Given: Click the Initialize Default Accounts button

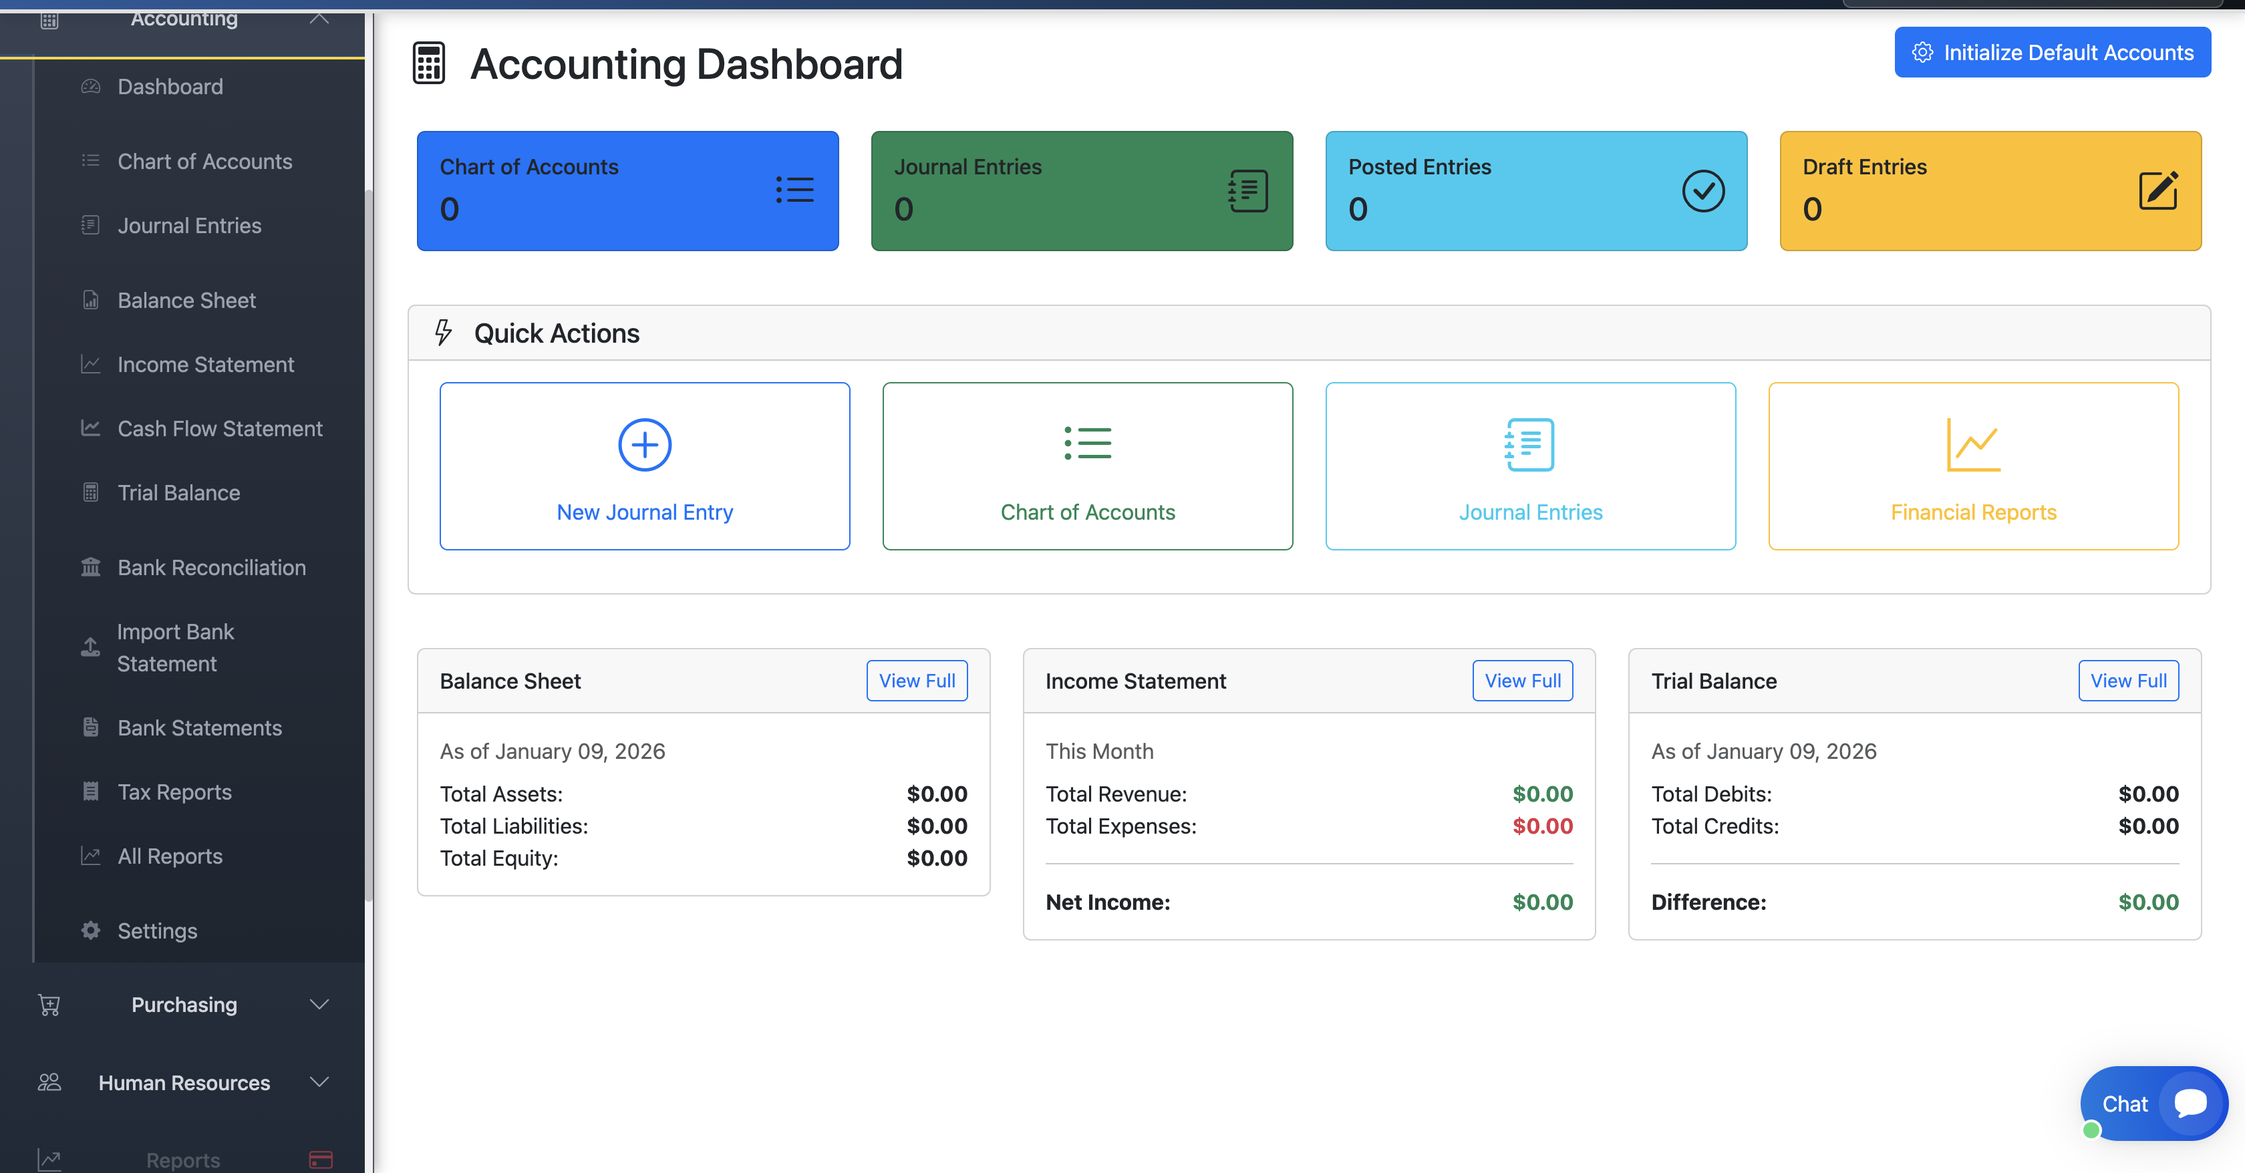Looking at the screenshot, I should tap(2053, 51).
